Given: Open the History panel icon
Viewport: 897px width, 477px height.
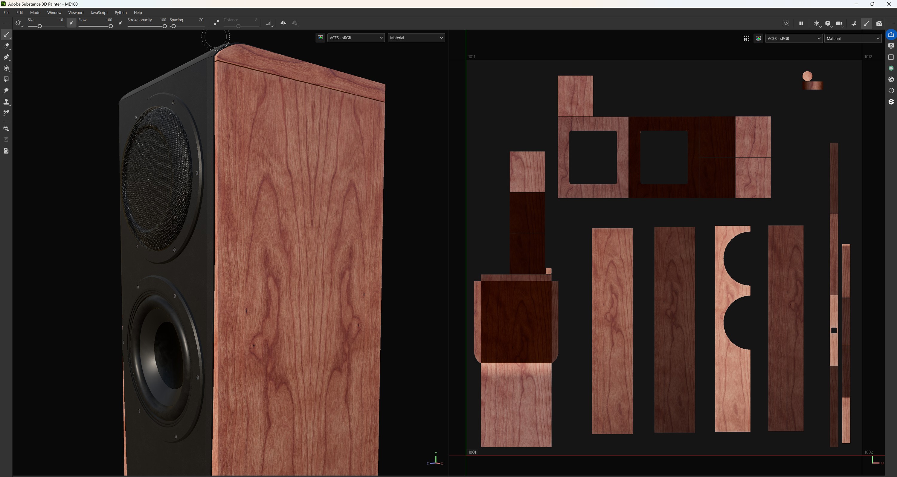Looking at the screenshot, I should tap(891, 91).
